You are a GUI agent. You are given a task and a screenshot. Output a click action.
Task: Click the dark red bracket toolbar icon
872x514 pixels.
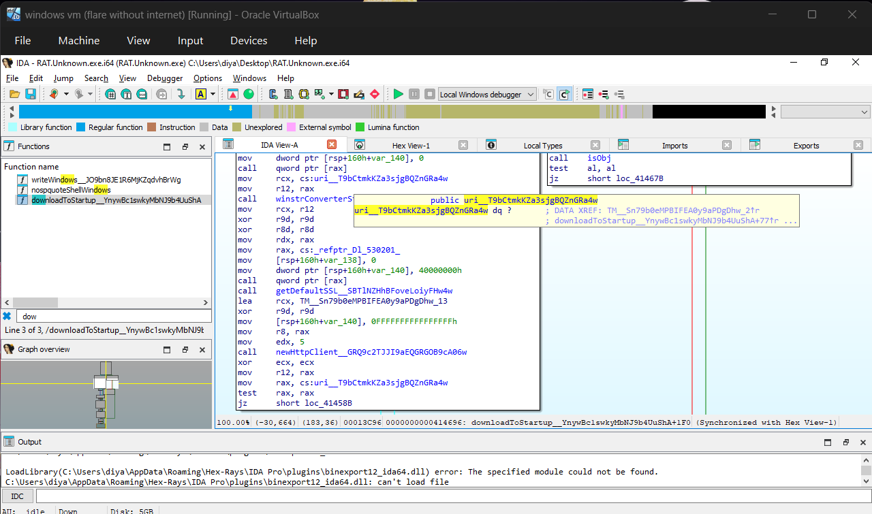tap(343, 94)
